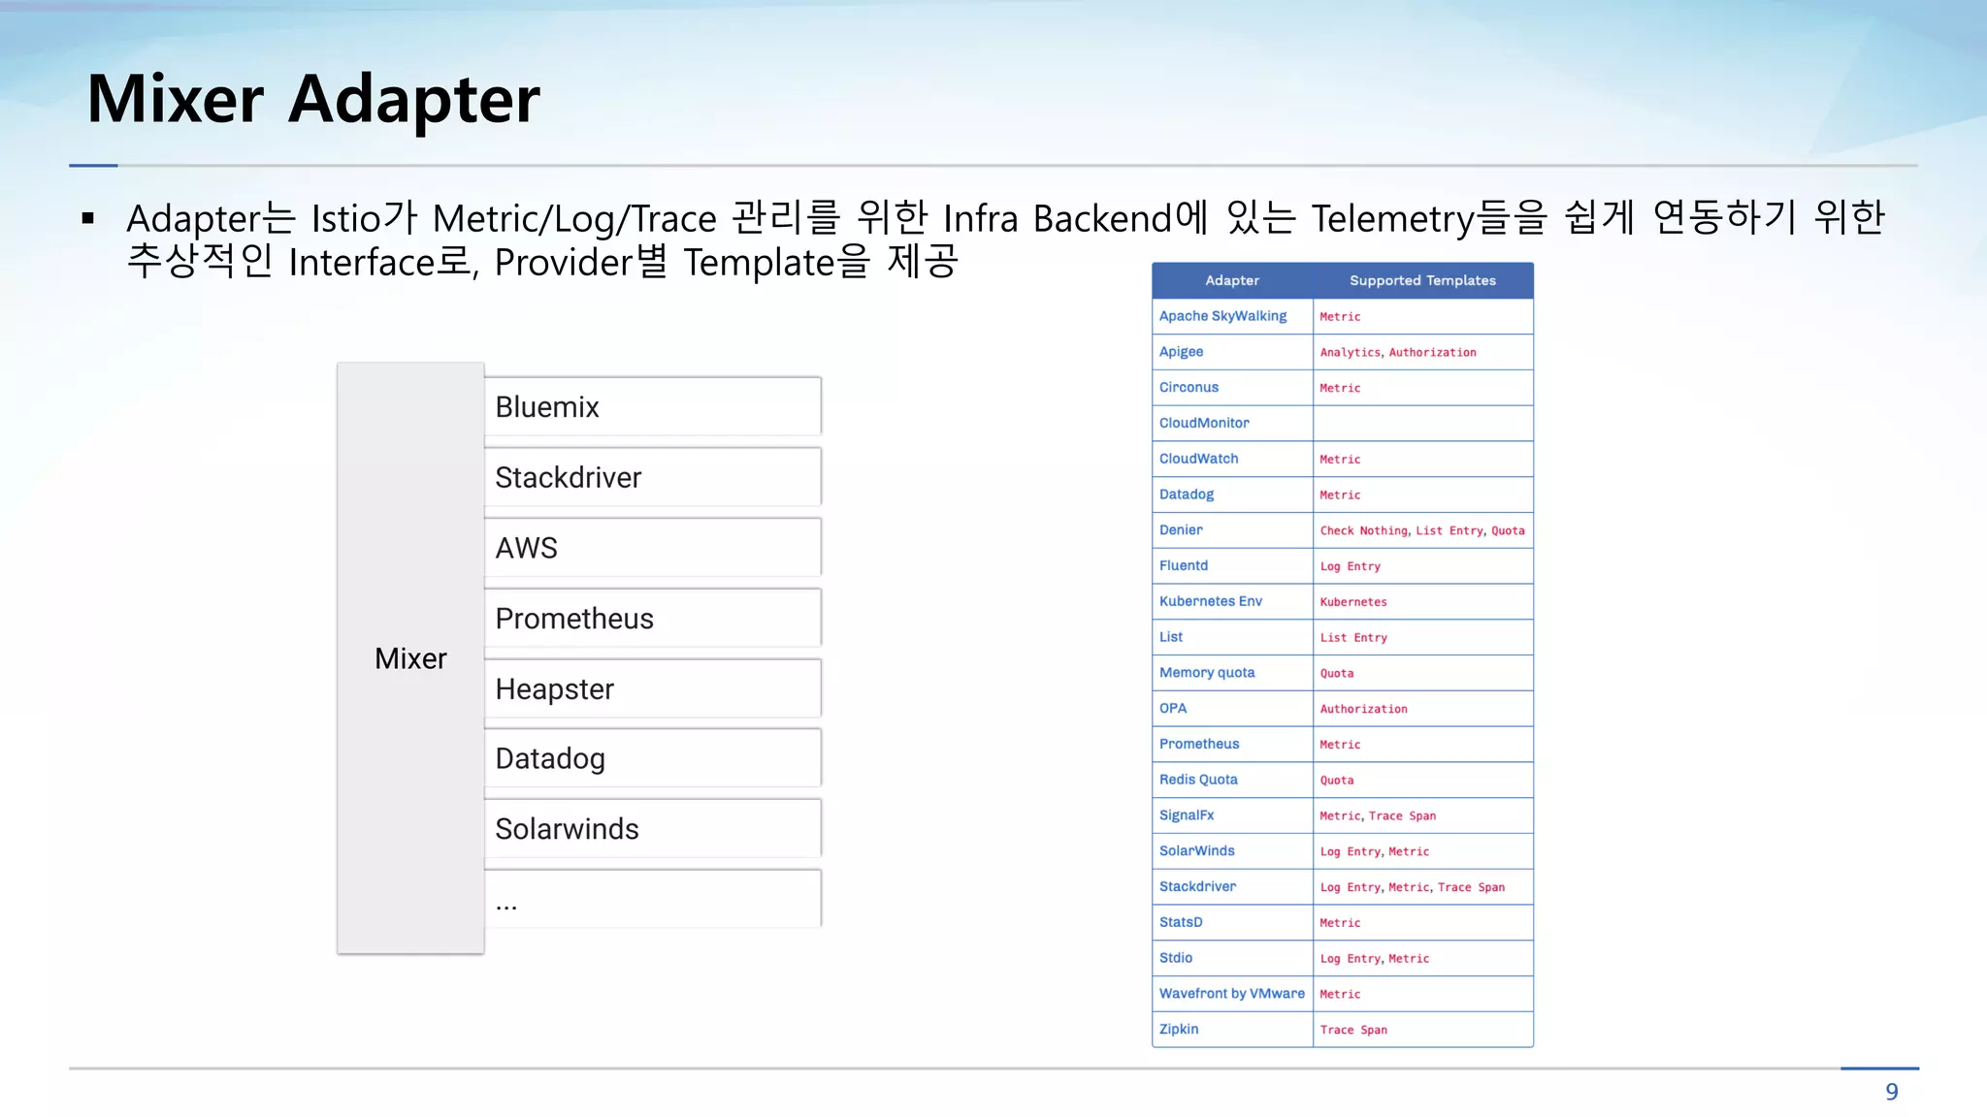This screenshot has height=1117, width=1987.
Task: Click the AWS adapter box
Action: click(653, 548)
